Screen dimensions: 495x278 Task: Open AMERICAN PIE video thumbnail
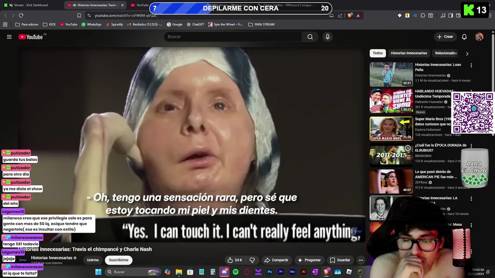391,181
